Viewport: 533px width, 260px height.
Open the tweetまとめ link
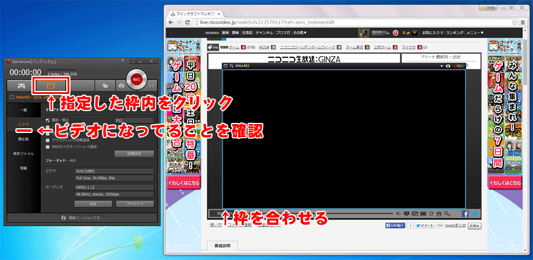455,225
